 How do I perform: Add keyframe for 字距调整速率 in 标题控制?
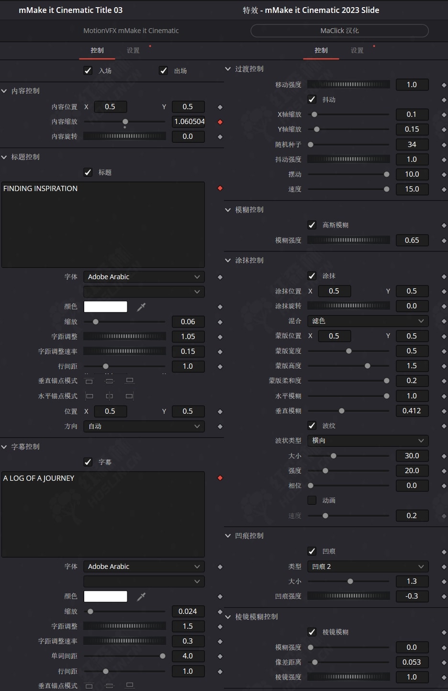point(220,352)
